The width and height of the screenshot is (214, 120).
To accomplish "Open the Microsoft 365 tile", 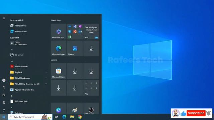I will pyautogui.click(x=59, y=32).
